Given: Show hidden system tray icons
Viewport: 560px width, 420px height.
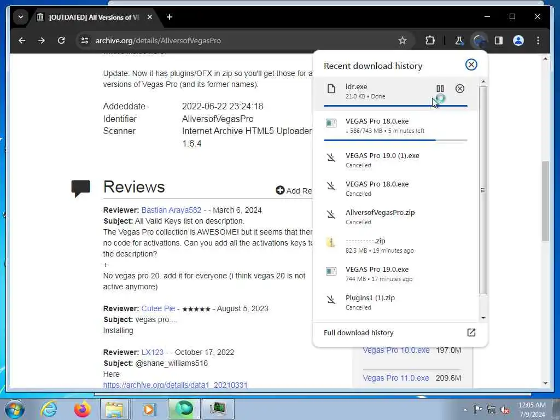Looking at the screenshot, I should (465, 410).
